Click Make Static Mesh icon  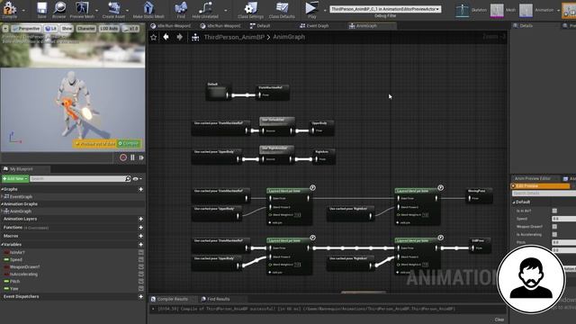tap(148, 8)
